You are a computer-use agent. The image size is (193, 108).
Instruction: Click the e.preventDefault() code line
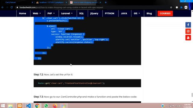(x=57, y=21)
